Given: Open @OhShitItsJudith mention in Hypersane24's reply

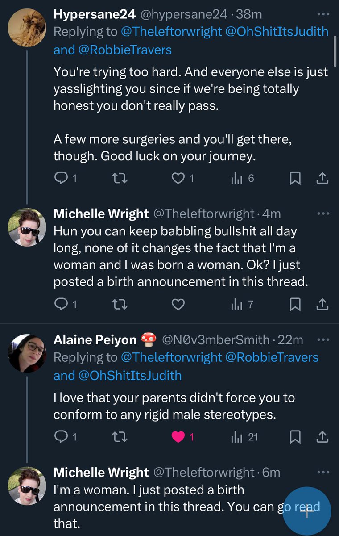Looking at the screenshot, I should click(x=277, y=32).
